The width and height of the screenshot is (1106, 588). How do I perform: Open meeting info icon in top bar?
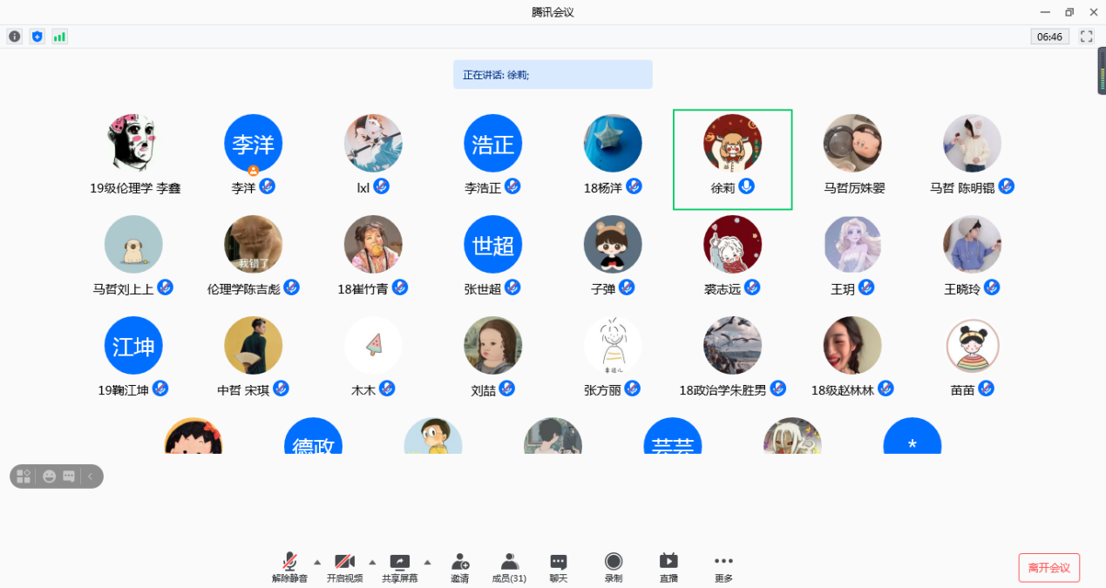tap(15, 37)
